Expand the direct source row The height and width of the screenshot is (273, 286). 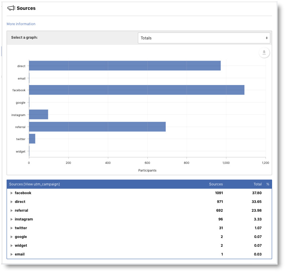pyautogui.click(x=12, y=202)
